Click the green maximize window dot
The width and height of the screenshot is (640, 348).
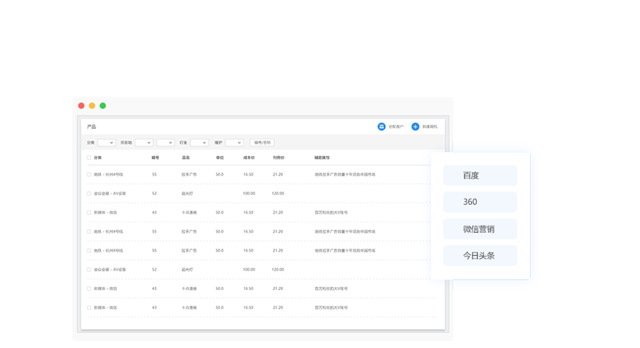tap(102, 105)
